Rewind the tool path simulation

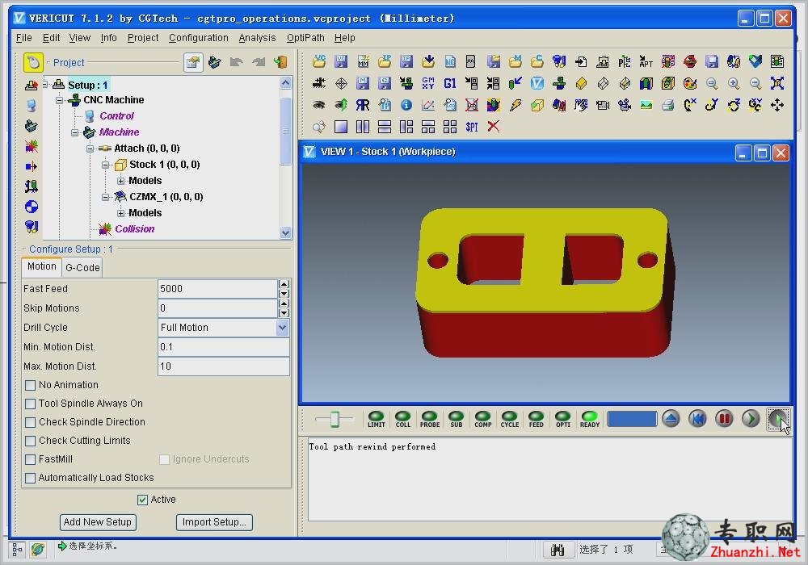click(x=697, y=419)
